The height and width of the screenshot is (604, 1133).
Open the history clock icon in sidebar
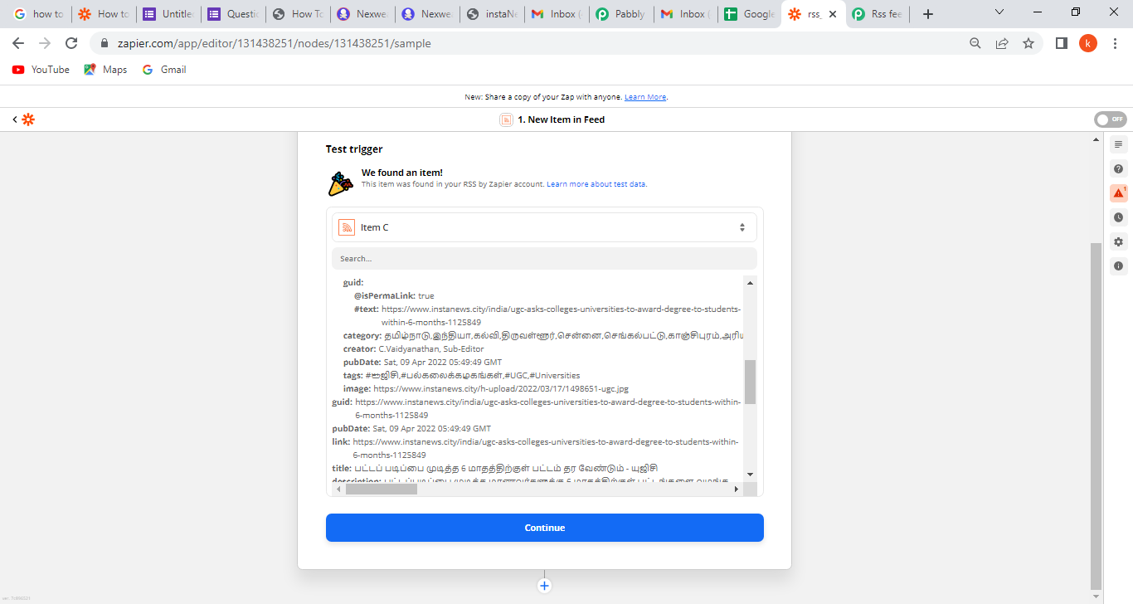[x=1118, y=217]
